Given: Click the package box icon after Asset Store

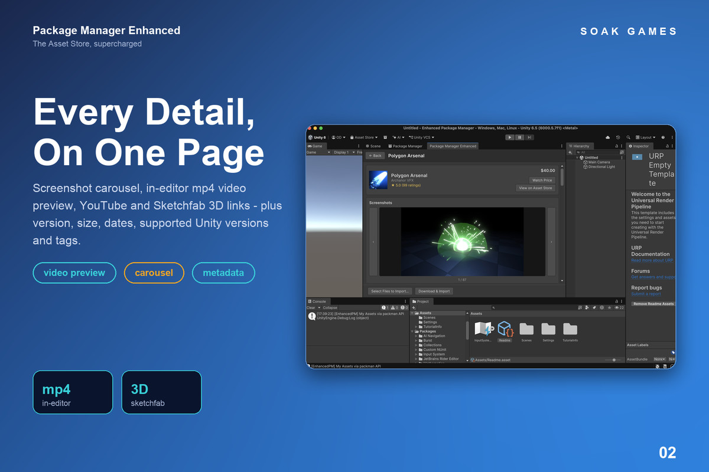Looking at the screenshot, I should coord(385,137).
